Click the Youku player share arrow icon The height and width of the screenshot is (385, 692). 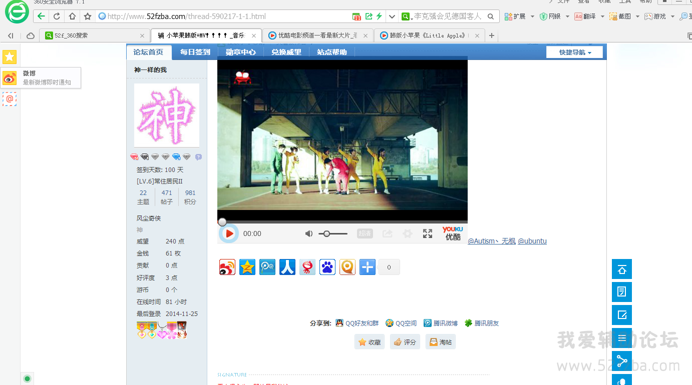[x=387, y=233]
